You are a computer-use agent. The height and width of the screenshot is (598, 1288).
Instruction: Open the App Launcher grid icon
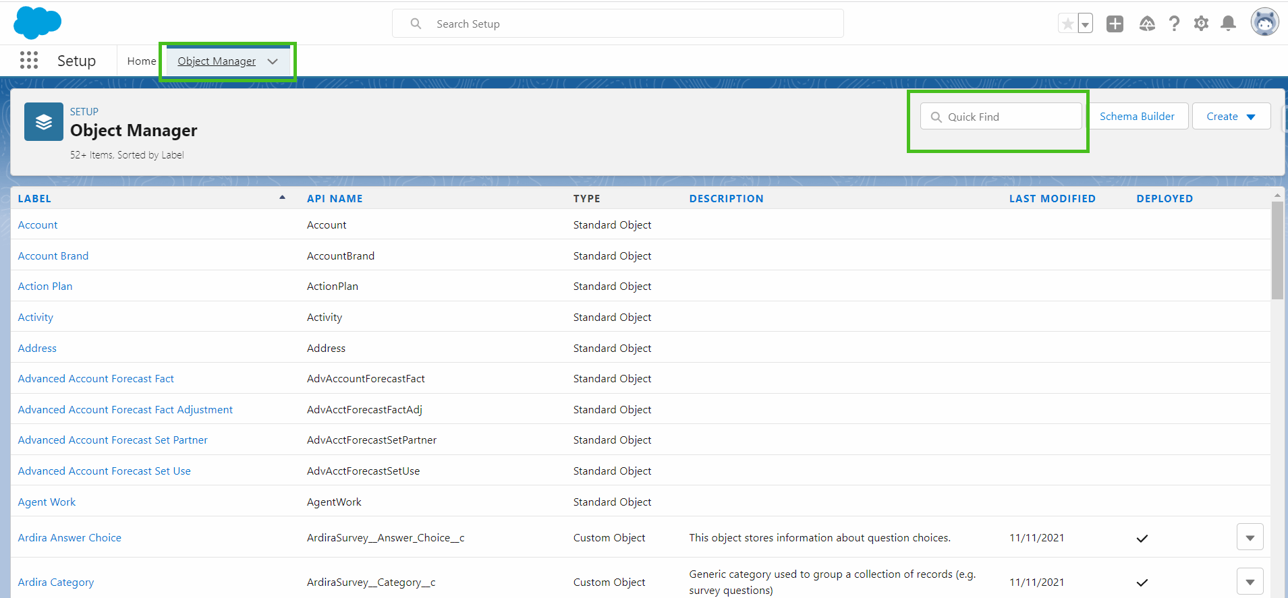[x=29, y=61]
